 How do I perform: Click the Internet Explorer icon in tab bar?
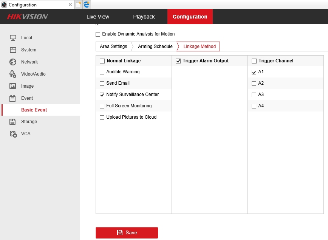point(87,5)
